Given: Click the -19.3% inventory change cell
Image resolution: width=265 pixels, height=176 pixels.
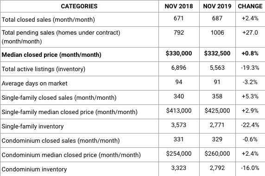Looking at the screenshot, I should pos(250,67).
